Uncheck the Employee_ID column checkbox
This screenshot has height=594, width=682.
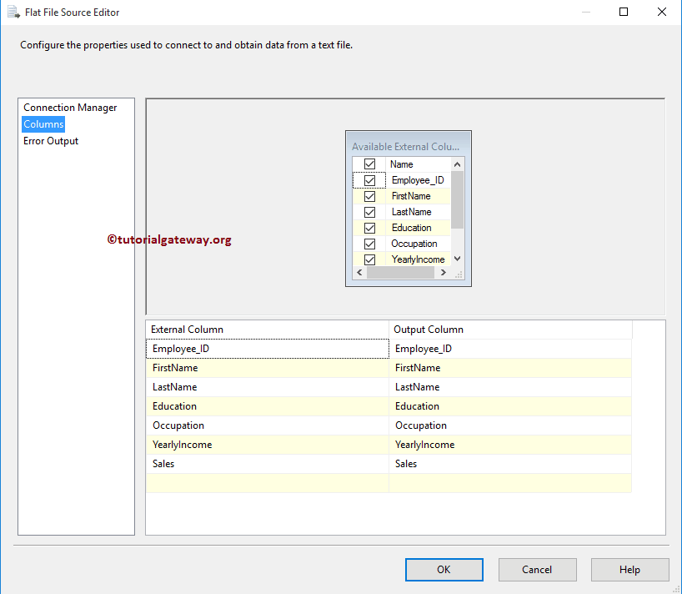click(x=369, y=180)
